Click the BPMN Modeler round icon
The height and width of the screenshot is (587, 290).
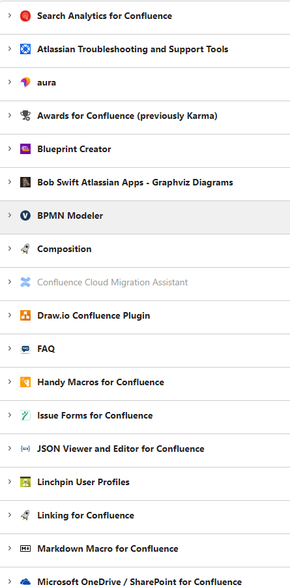[x=25, y=215]
